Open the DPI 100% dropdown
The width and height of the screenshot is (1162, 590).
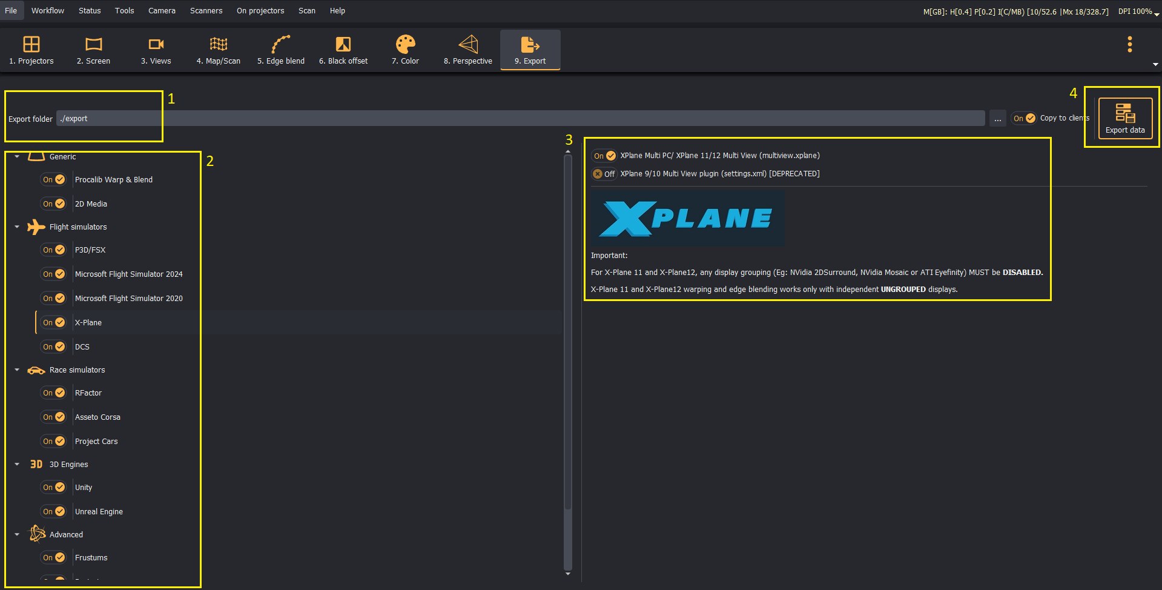(x=1138, y=12)
